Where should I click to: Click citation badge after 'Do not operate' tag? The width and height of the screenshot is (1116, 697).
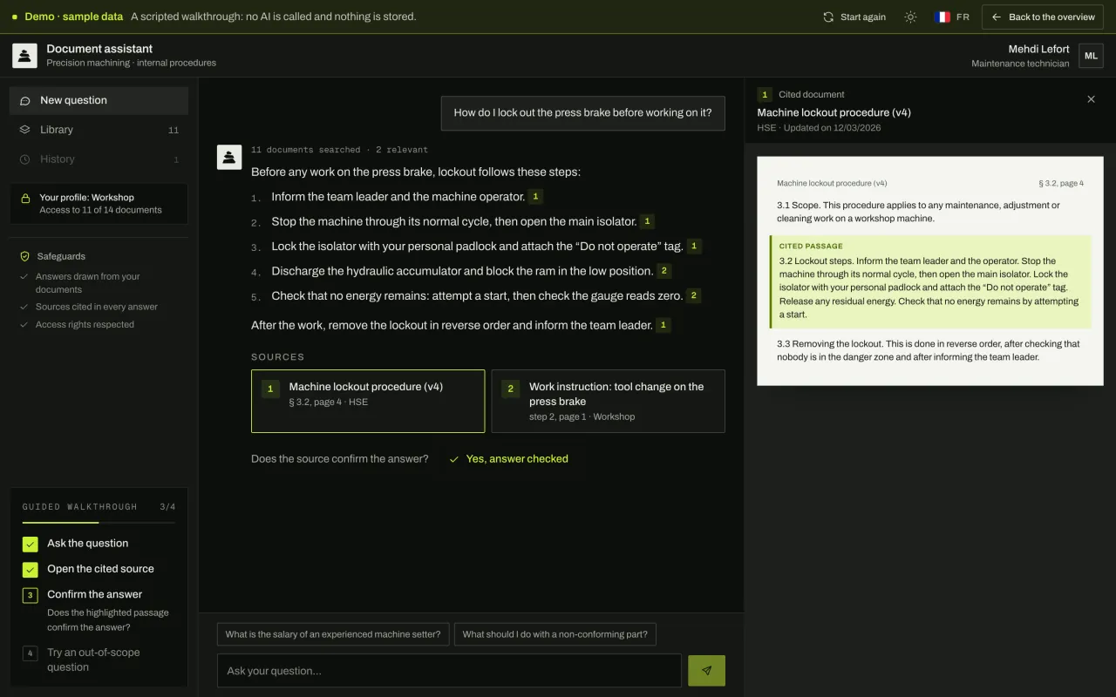pyautogui.click(x=694, y=247)
